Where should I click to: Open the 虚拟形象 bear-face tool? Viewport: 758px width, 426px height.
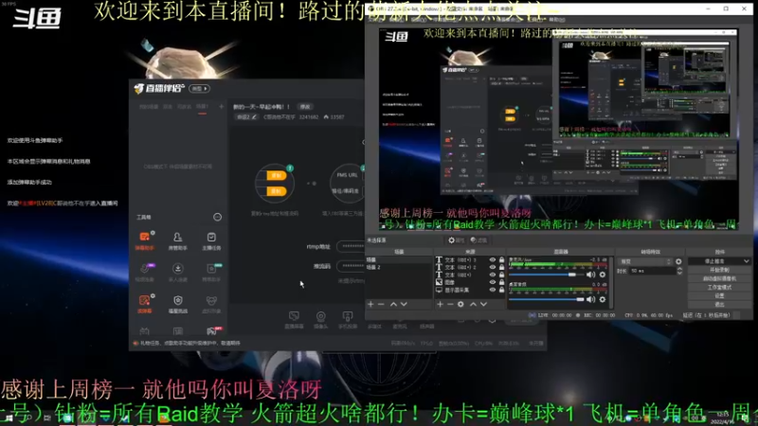[211, 304]
